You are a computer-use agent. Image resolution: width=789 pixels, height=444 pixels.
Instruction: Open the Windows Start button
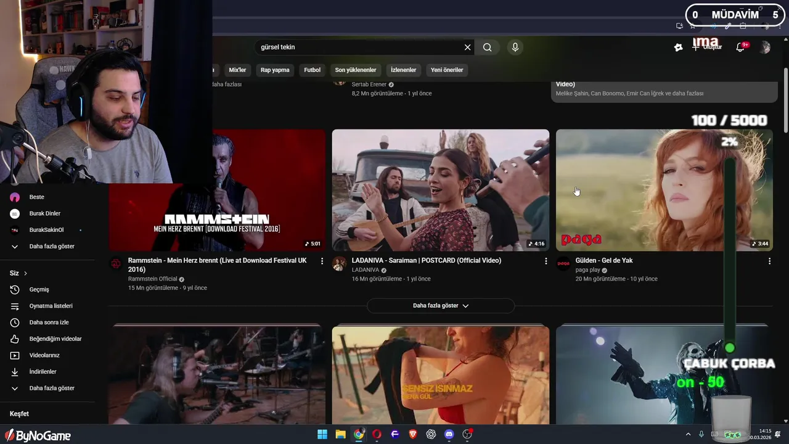(322, 434)
